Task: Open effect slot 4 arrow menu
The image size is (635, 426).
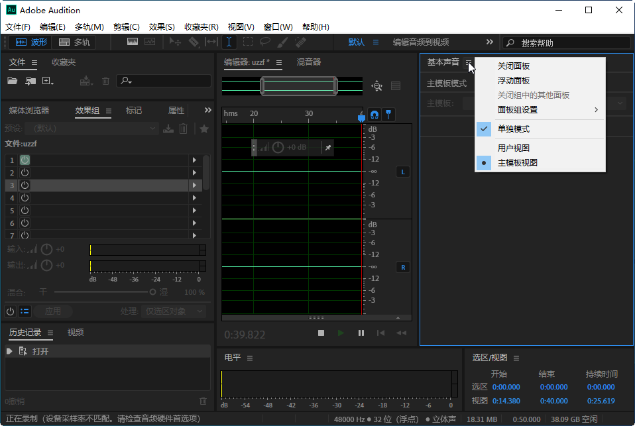Action: click(194, 197)
